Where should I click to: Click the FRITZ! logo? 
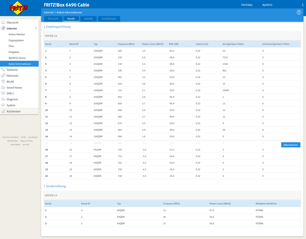pyautogui.click(x=18, y=8)
